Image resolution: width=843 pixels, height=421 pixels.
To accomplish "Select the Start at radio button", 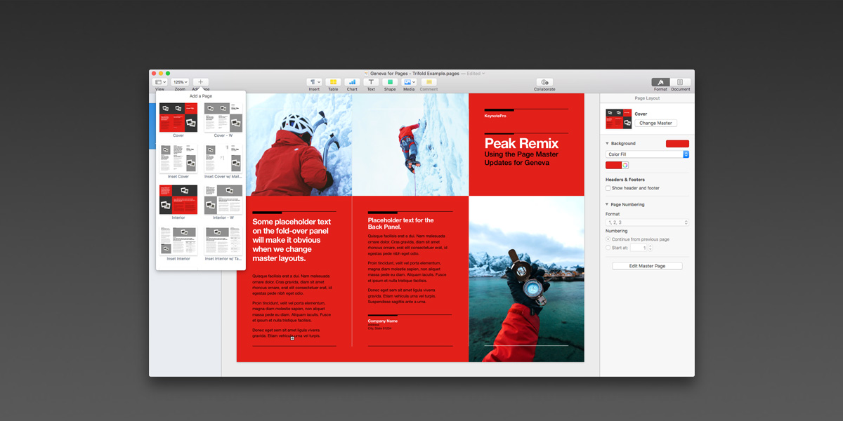I will (608, 248).
